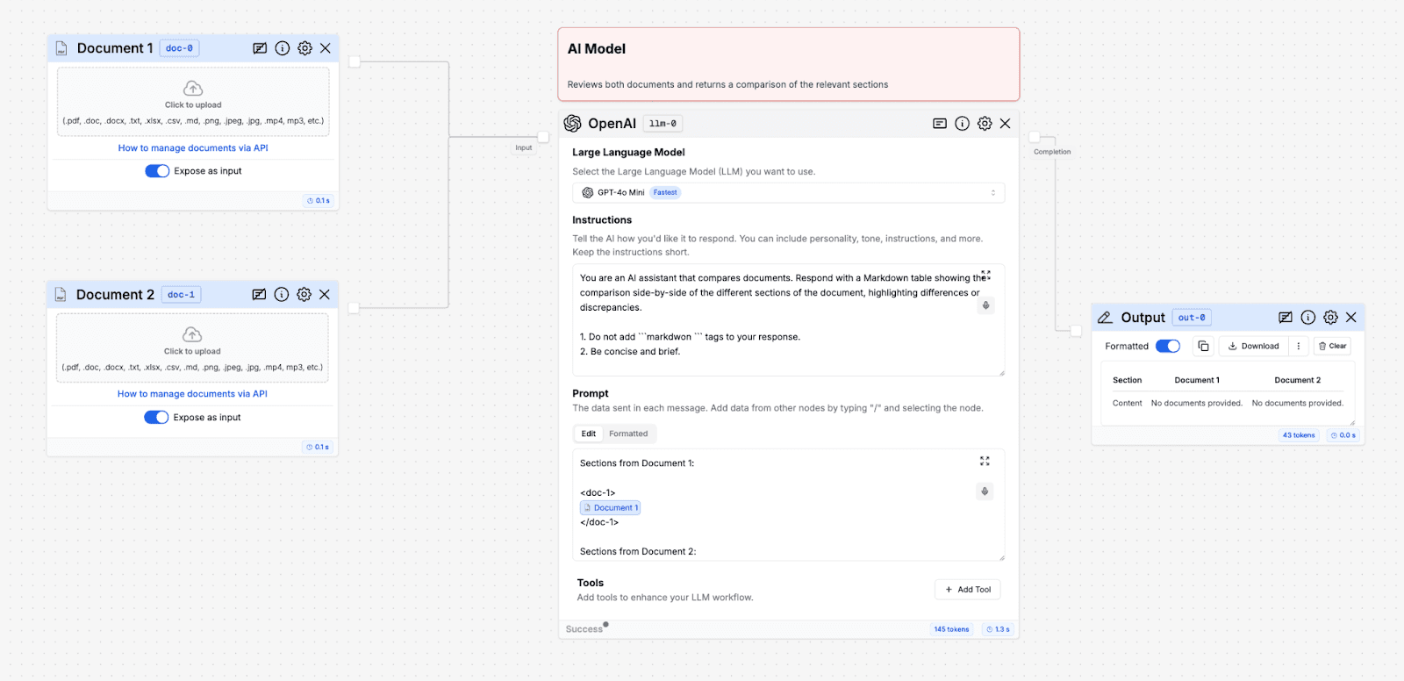
Task: Click the OpenAI logo on the LLM node
Action: 573,124
